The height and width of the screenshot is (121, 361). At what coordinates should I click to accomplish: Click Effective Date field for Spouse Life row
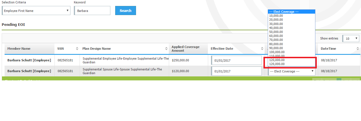(236, 71)
